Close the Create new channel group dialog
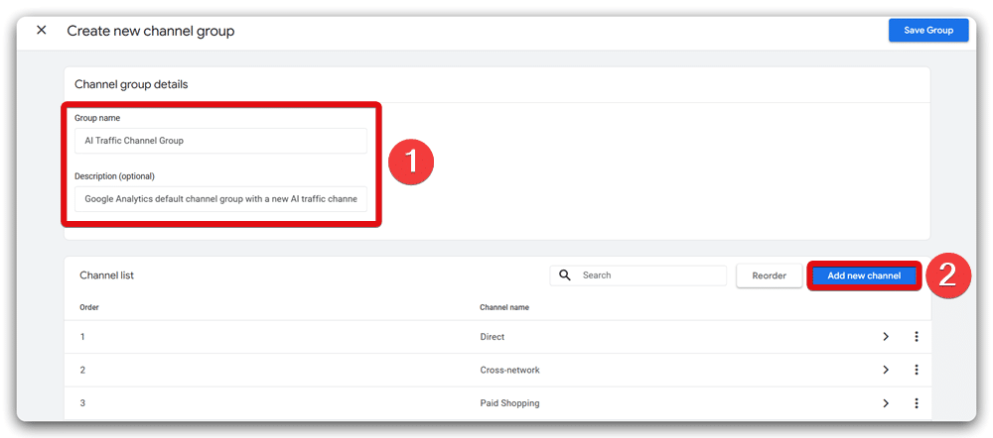 [41, 30]
